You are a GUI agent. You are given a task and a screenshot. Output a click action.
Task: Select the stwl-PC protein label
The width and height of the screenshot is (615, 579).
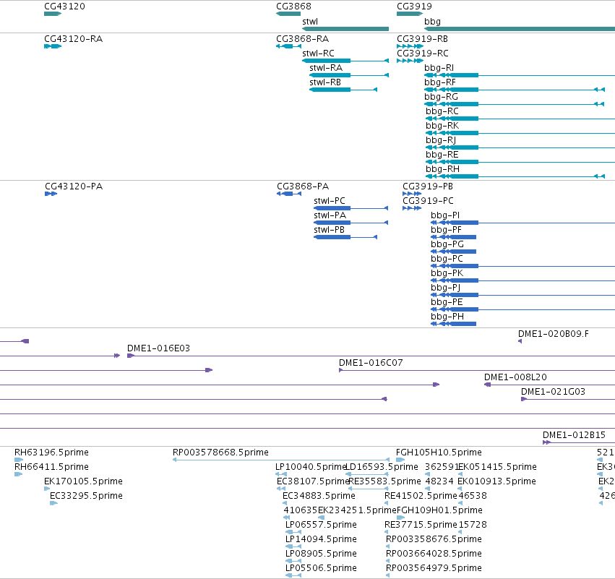point(330,201)
